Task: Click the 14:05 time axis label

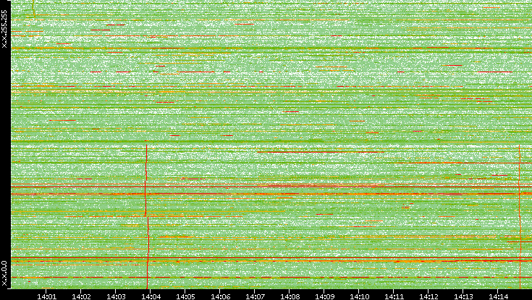Action: (185, 296)
